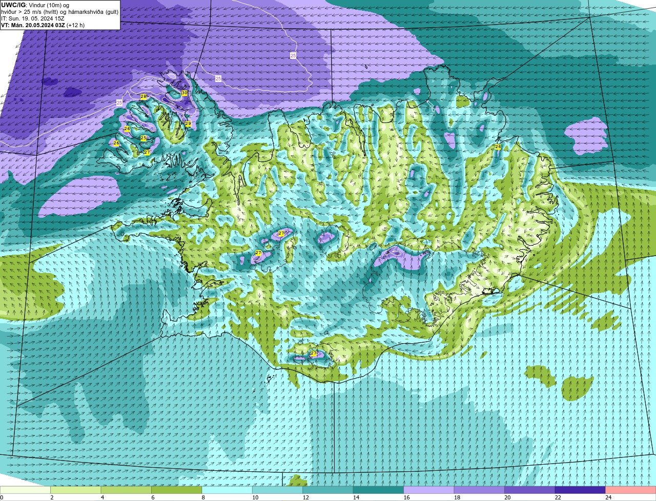The height and width of the screenshot is (501, 656).
Task: Click the legend tick label "20"
Action: pyautogui.click(x=507, y=497)
